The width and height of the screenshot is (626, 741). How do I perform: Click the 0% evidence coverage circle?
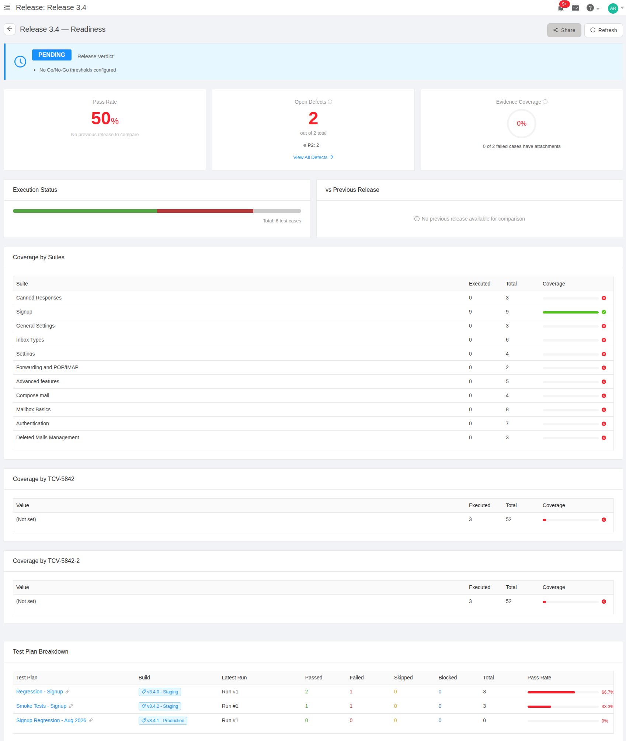tap(522, 124)
